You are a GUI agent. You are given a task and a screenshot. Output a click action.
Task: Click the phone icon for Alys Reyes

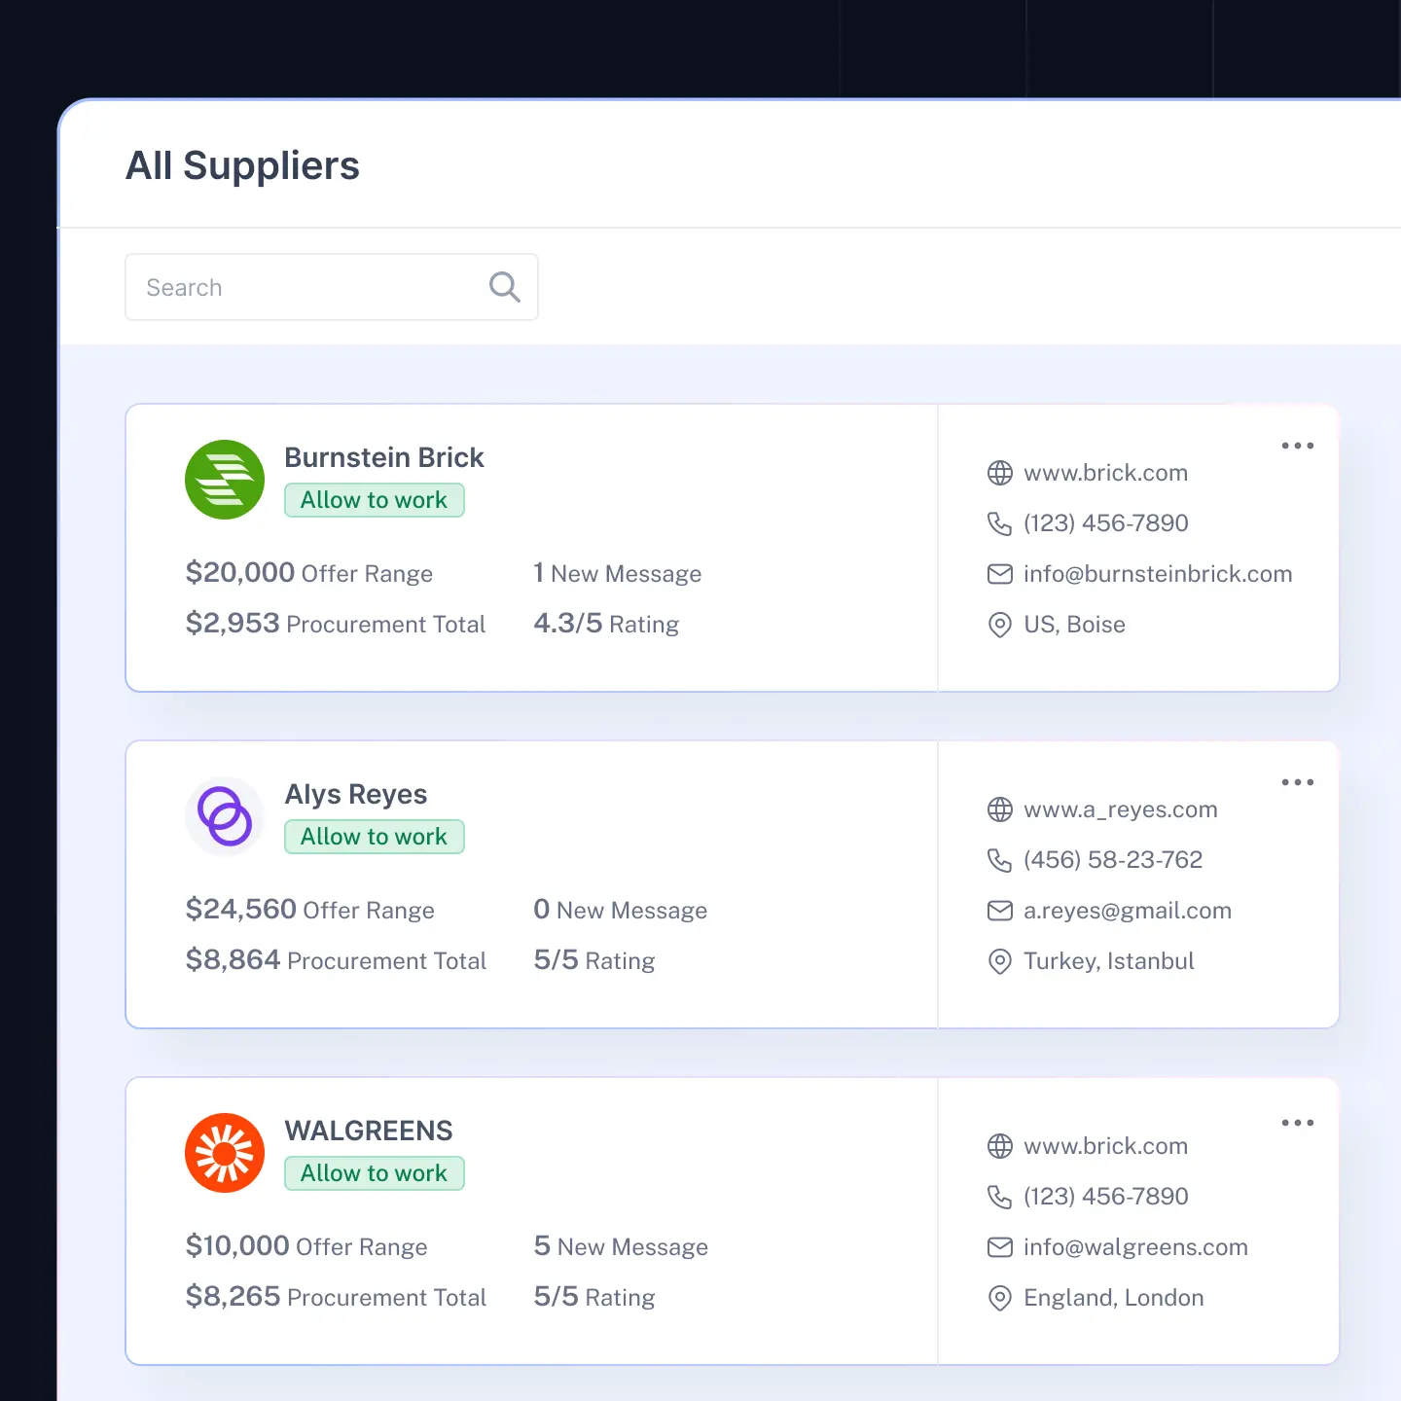[1000, 860]
